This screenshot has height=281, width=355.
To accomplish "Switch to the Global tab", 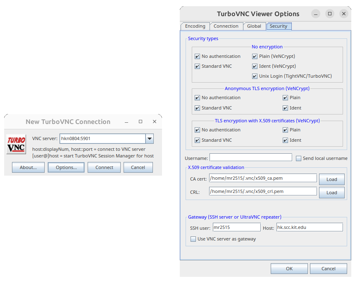I will [x=254, y=26].
